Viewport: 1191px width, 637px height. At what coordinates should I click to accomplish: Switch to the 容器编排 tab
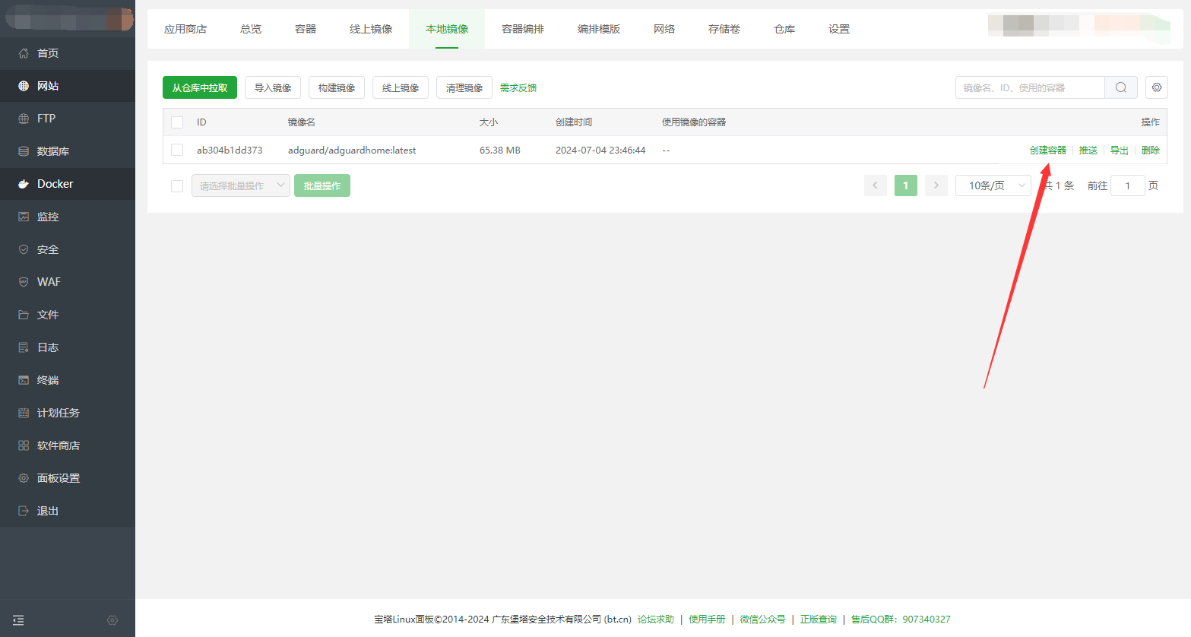click(x=522, y=29)
